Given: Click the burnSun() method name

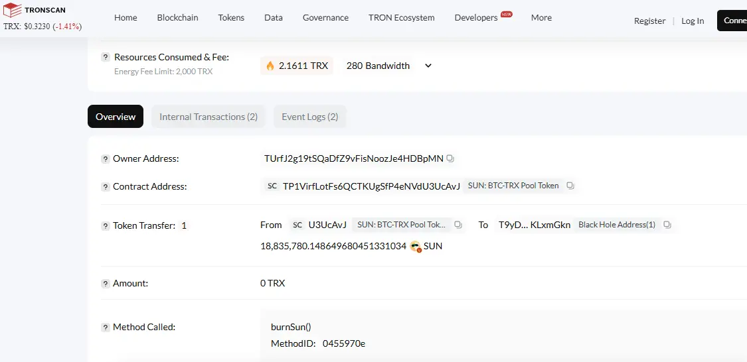Looking at the screenshot, I should click(x=291, y=328).
